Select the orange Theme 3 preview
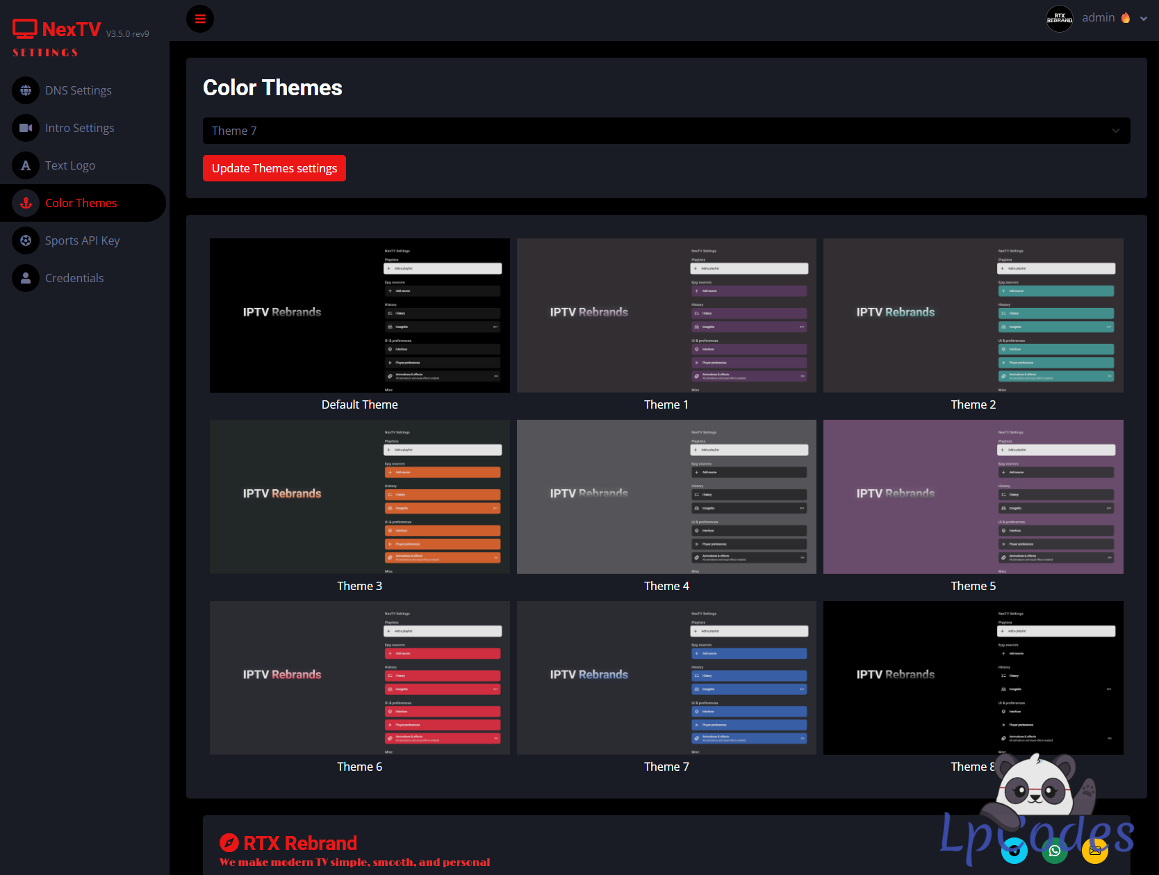 click(359, 497)
